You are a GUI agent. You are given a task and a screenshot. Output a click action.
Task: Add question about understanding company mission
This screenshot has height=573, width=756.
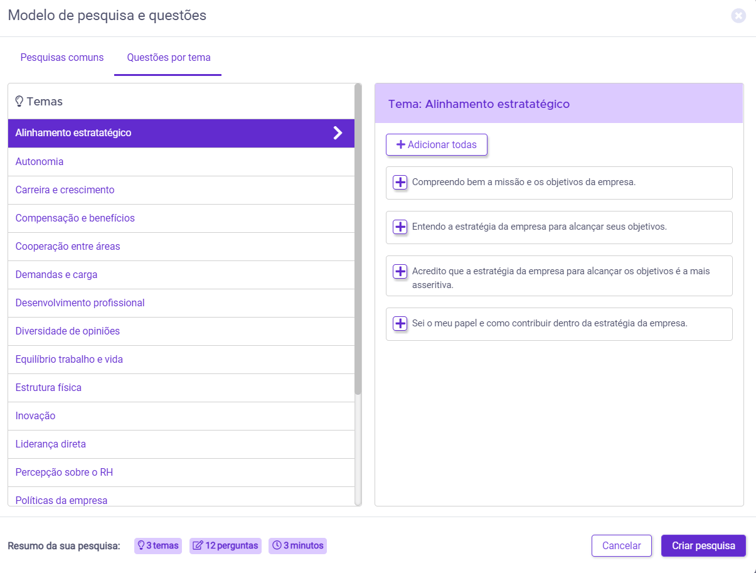click(400, 183)
